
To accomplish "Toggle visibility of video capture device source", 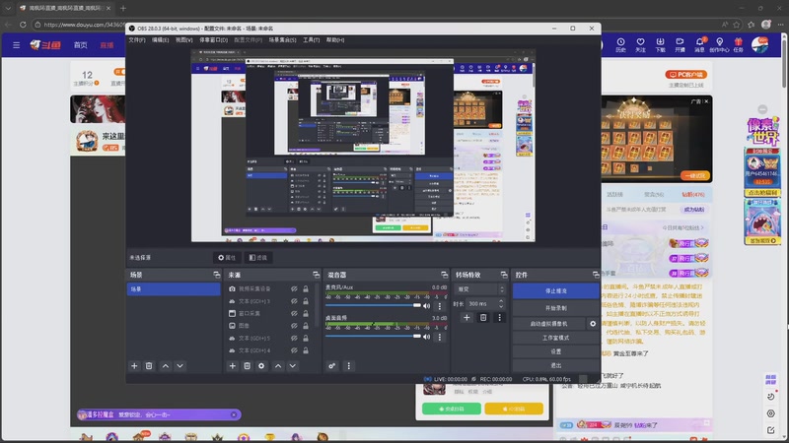I will [294, 288].
